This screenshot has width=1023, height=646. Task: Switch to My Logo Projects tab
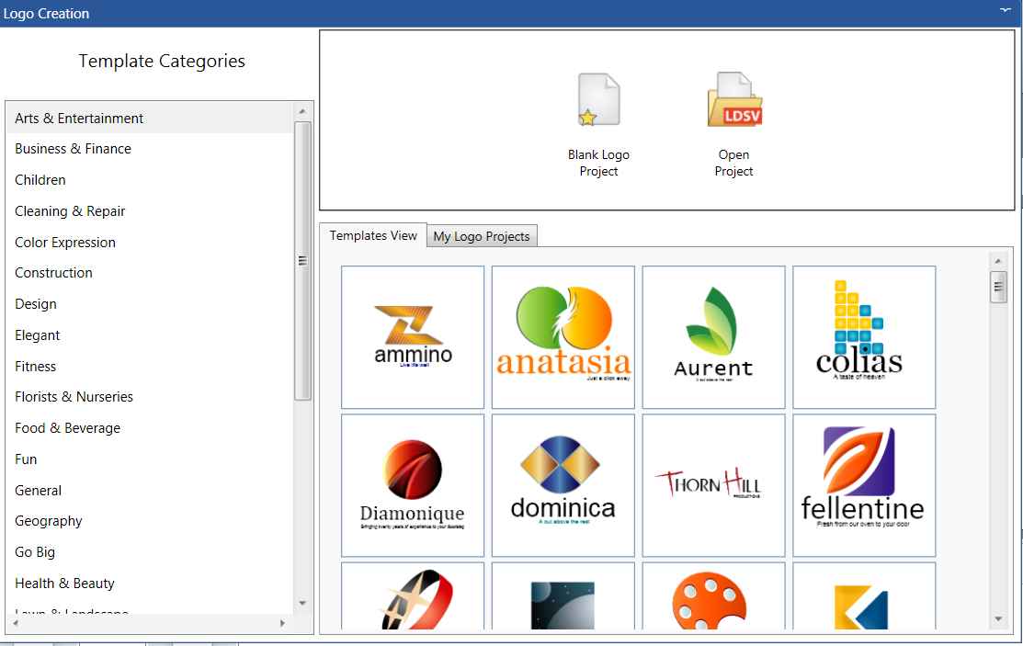482,236
